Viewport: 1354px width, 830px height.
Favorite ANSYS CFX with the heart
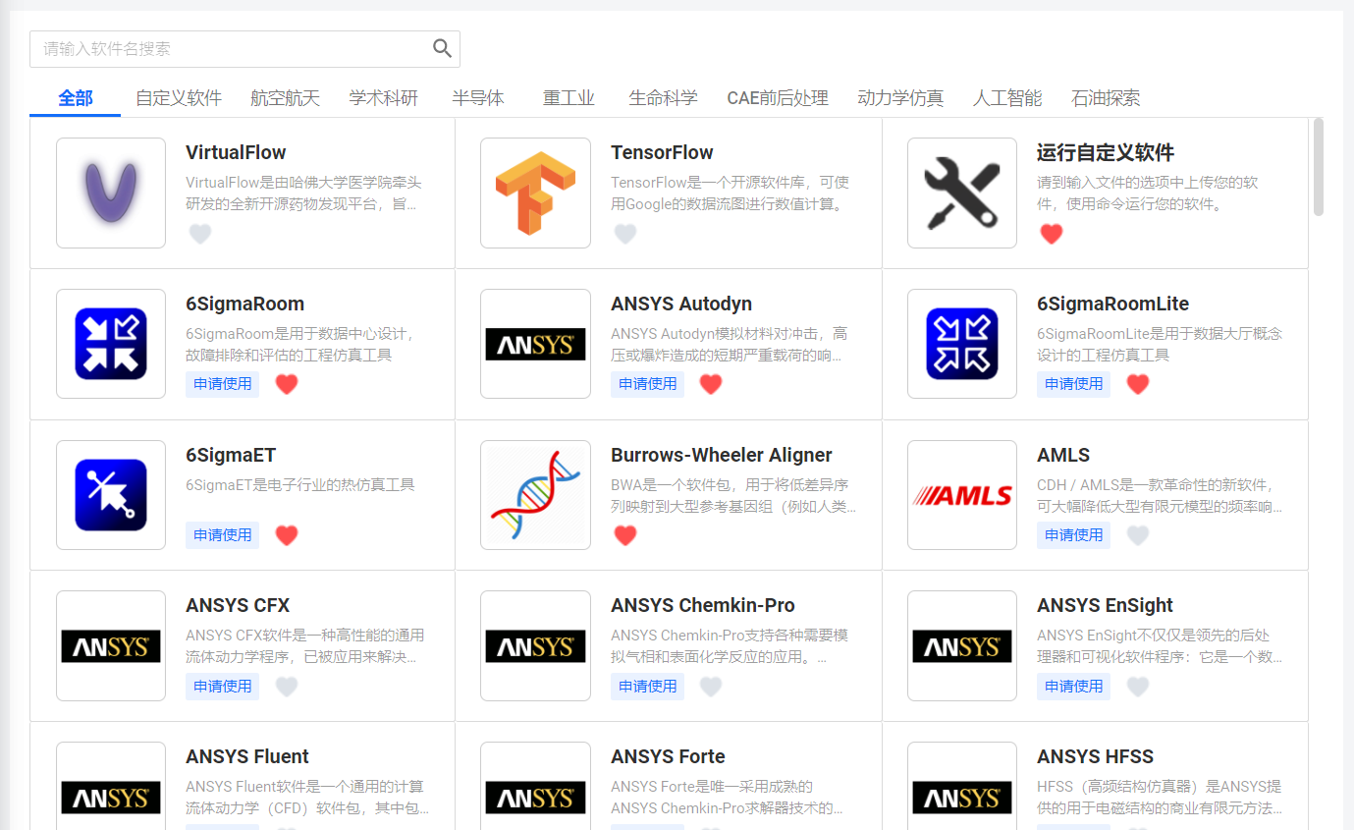(x=287, y=687)
